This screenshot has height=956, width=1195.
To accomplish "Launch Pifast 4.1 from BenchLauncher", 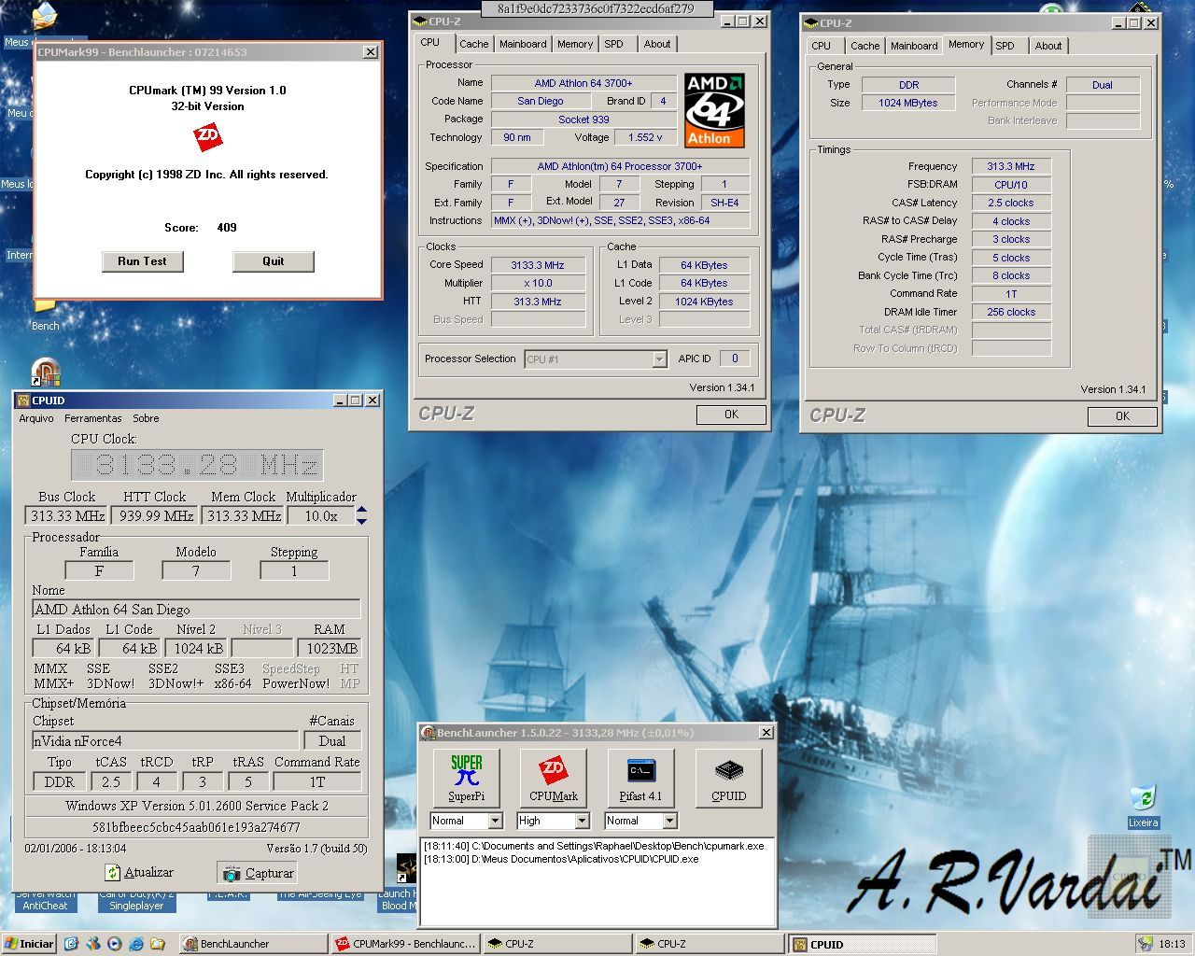I will coord(640,778).
